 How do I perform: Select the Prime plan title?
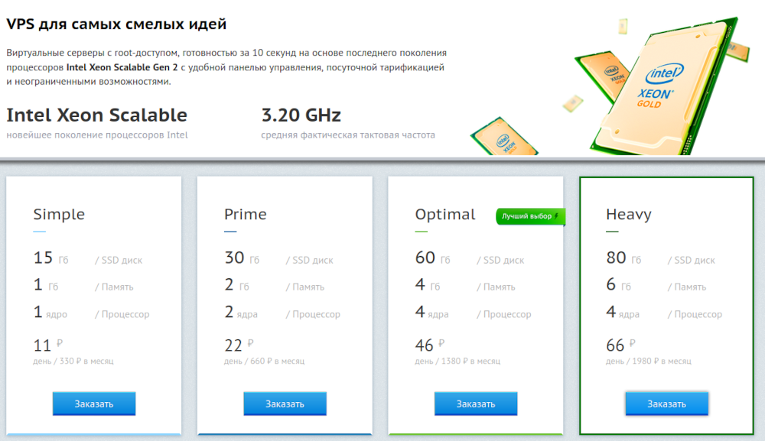point(246,215)
